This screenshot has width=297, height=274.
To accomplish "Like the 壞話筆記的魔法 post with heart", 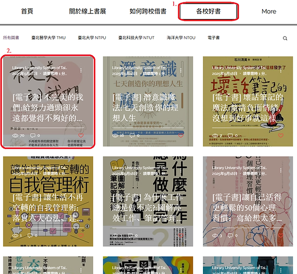I will coord(281,136).
